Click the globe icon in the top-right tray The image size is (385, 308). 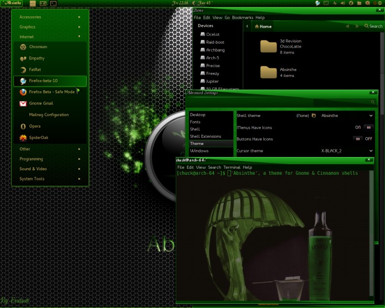318,3
